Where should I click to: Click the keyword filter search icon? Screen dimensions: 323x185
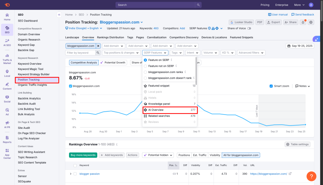[98, 53]
